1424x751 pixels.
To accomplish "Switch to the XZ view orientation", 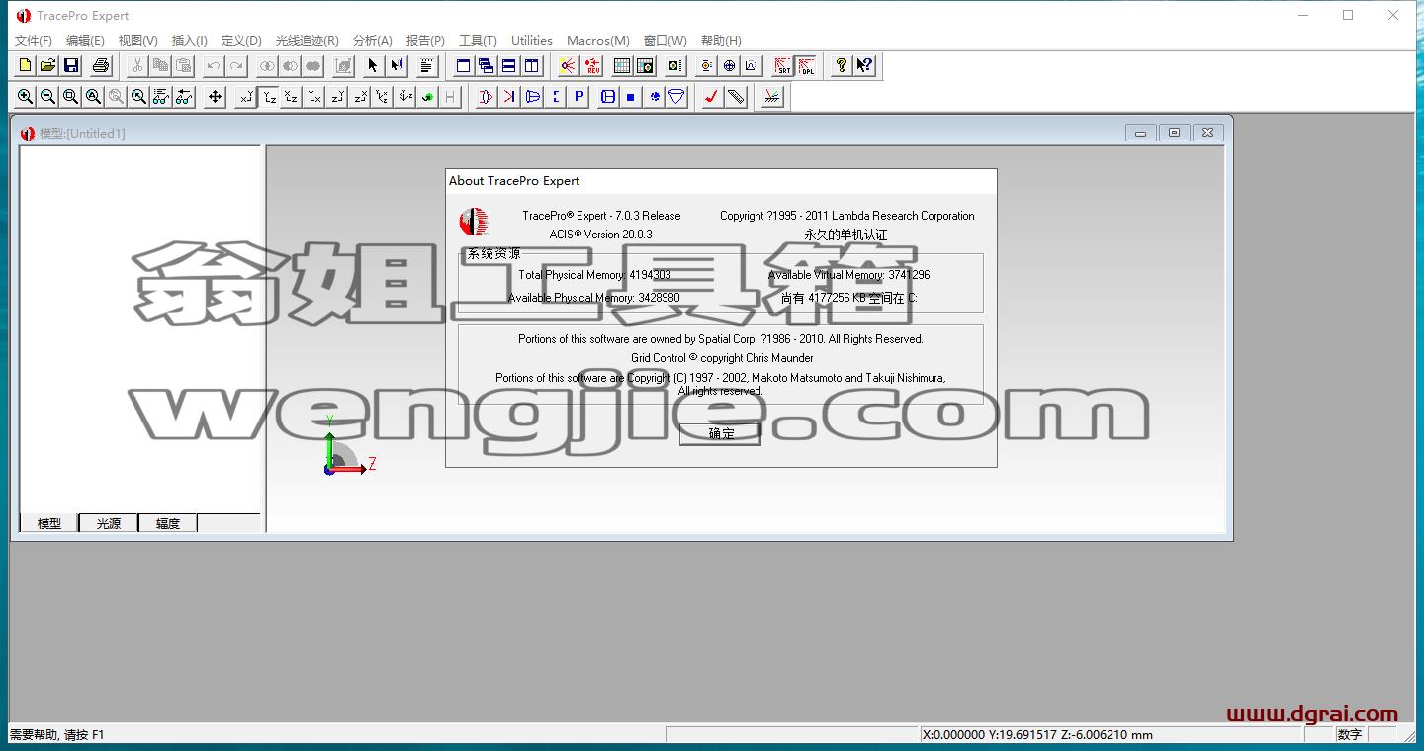I will pos(291,97).
